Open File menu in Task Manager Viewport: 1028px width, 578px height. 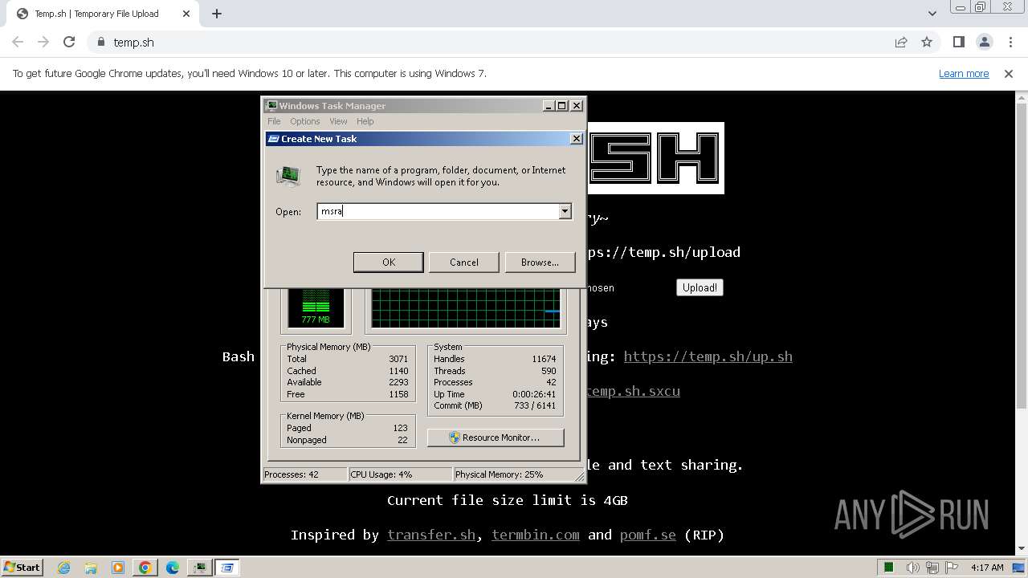click(x=274, y=121)
